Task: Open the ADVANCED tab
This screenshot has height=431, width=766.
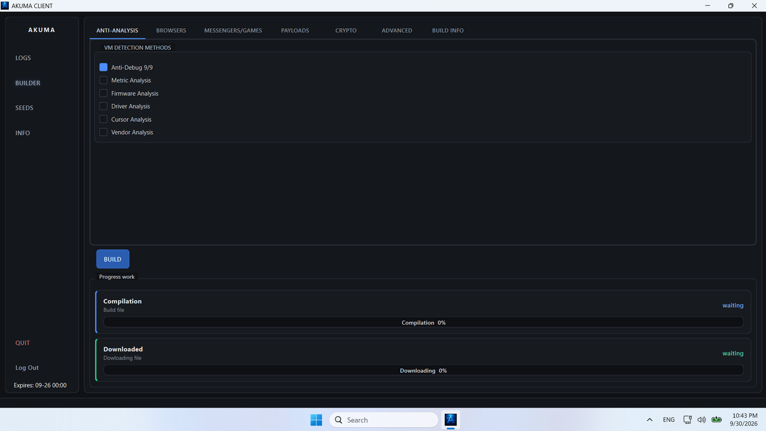Action: pyautogui.click(x=397, y=31)
